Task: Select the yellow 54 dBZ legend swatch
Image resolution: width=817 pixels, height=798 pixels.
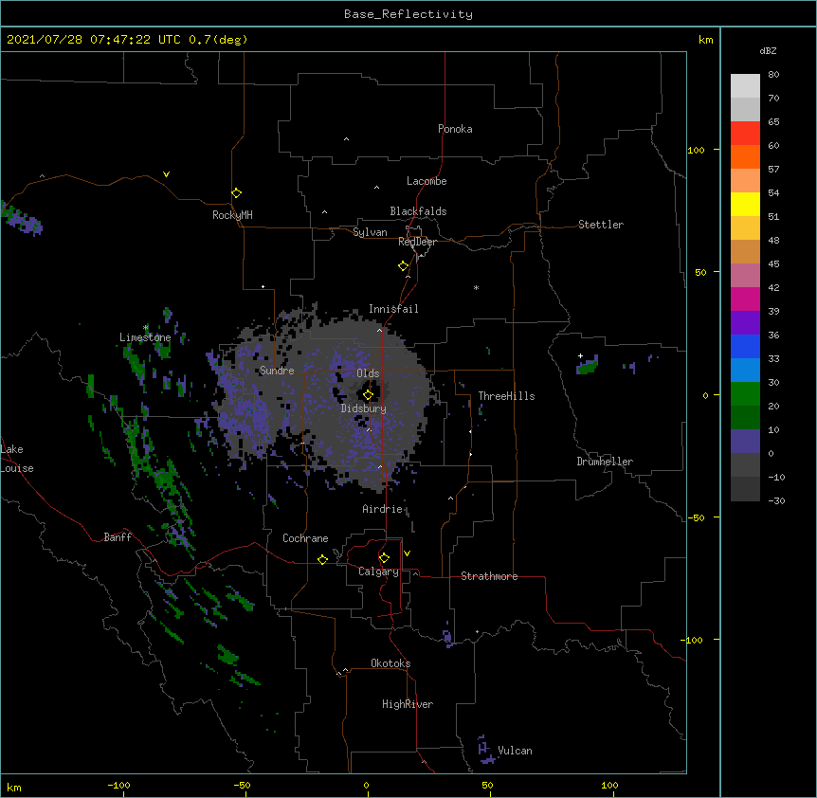Action: (745, 204)
